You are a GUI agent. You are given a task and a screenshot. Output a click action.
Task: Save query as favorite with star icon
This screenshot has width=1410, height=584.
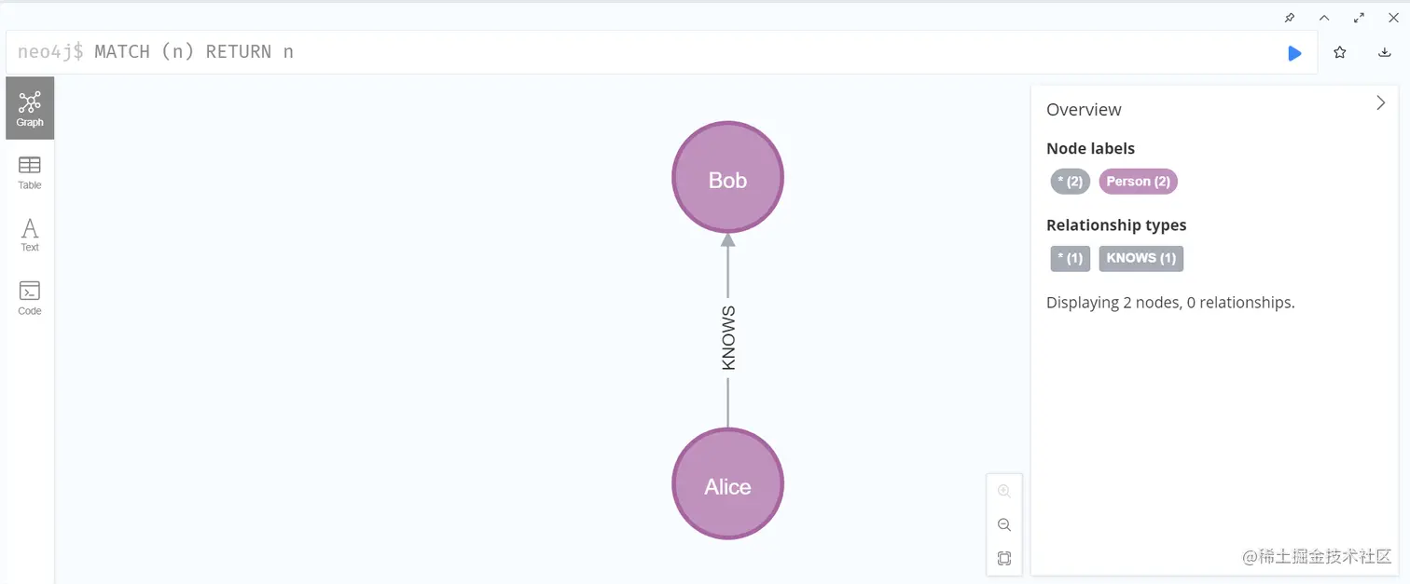point(1340,53)
